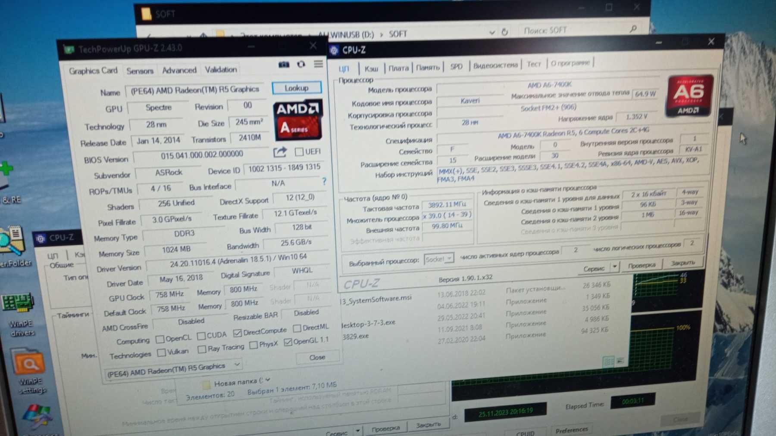Screen dimensions: 776x436
Task: Toggle the OpenCL checkbox
Action: click(x=160, y=339)
